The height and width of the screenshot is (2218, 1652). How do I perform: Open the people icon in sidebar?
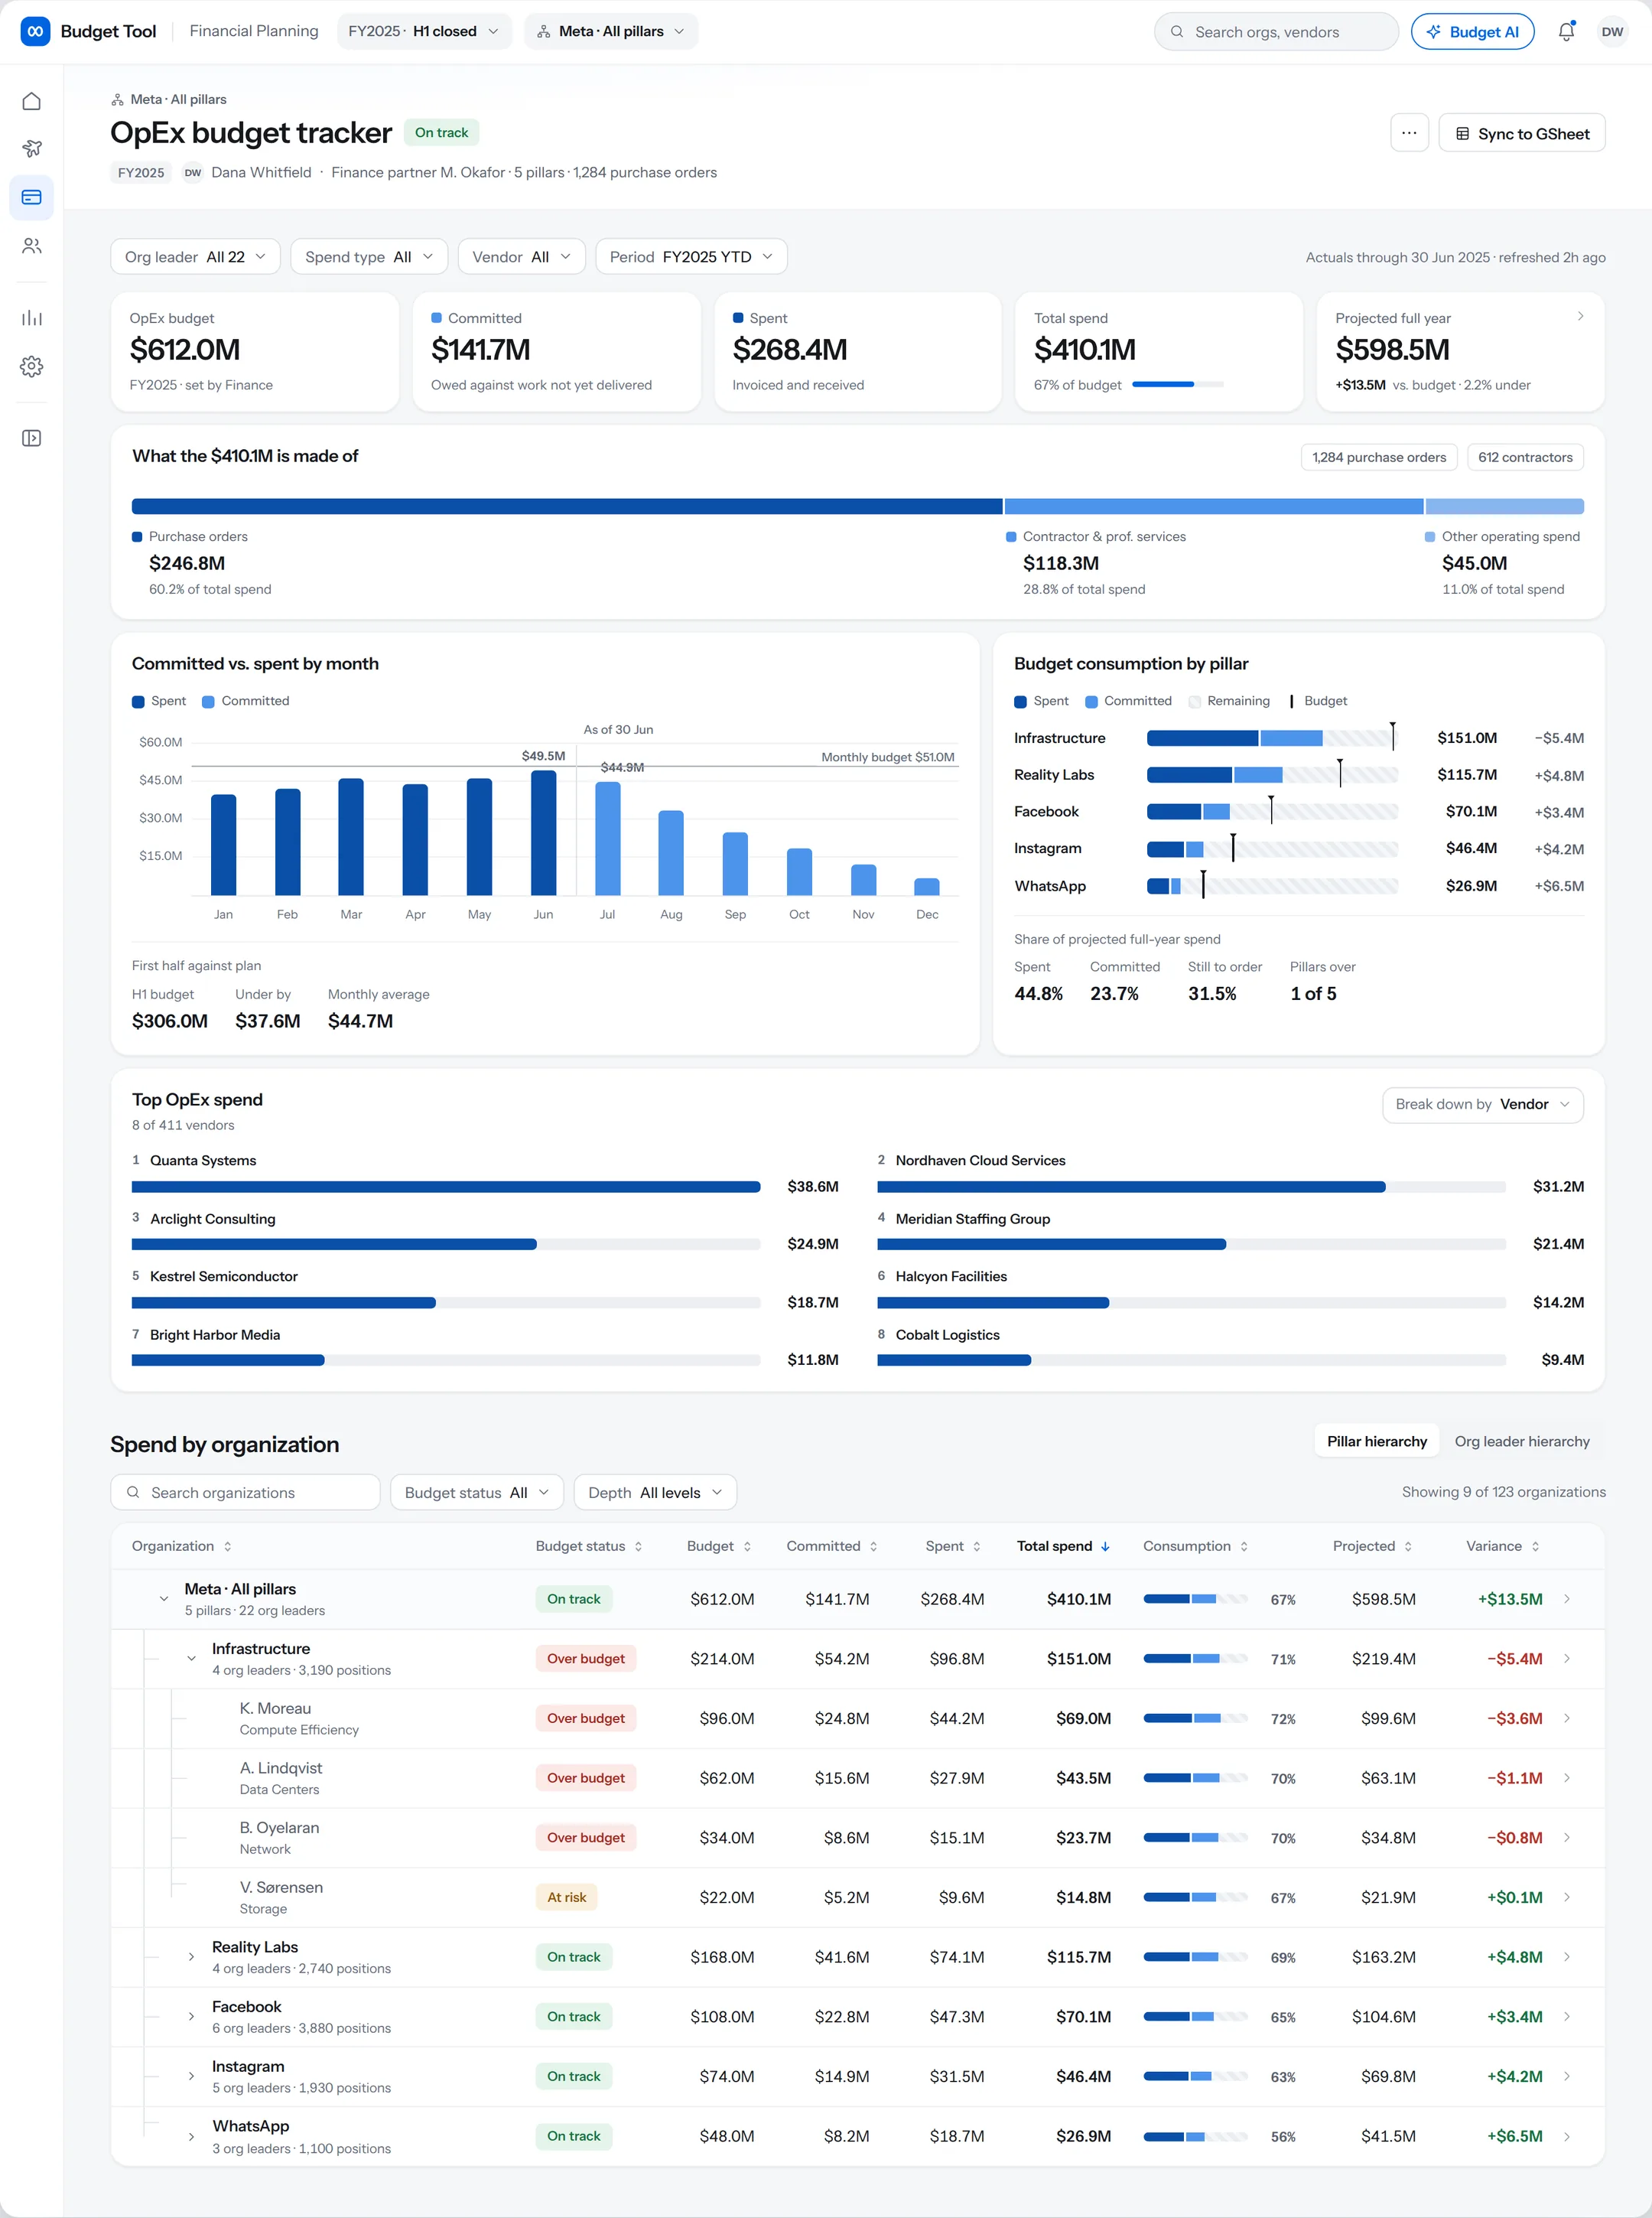(32, 246)
